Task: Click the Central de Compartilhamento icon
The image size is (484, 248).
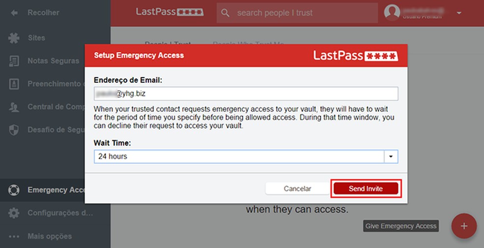Action: [14, 107]
